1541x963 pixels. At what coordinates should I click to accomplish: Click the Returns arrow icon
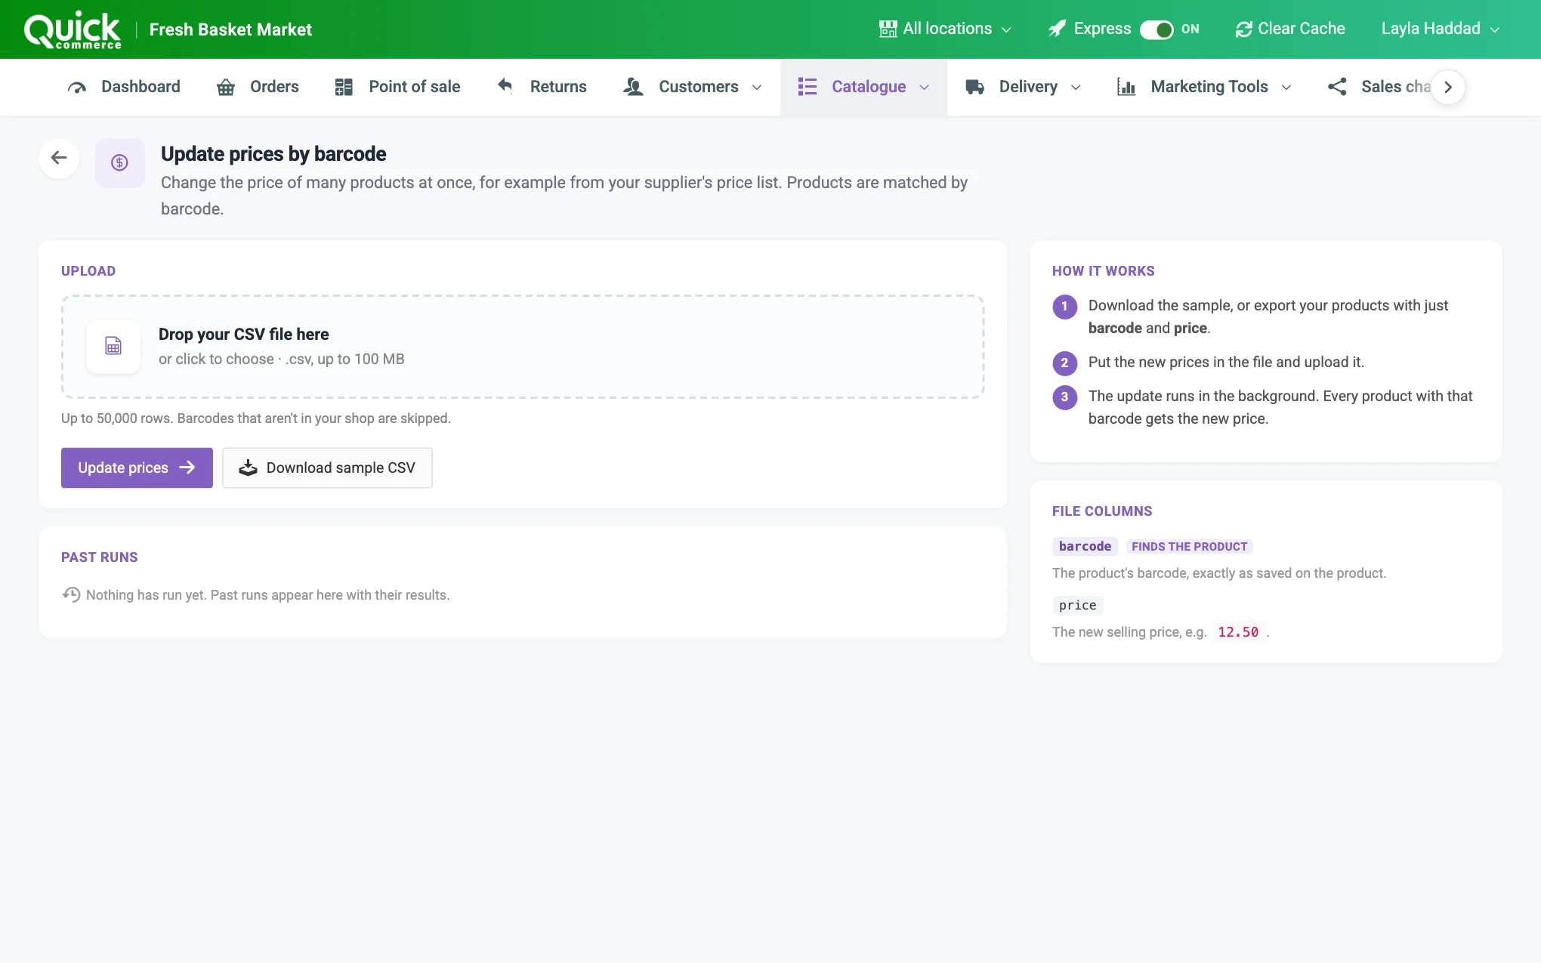(x=505, y=86)
